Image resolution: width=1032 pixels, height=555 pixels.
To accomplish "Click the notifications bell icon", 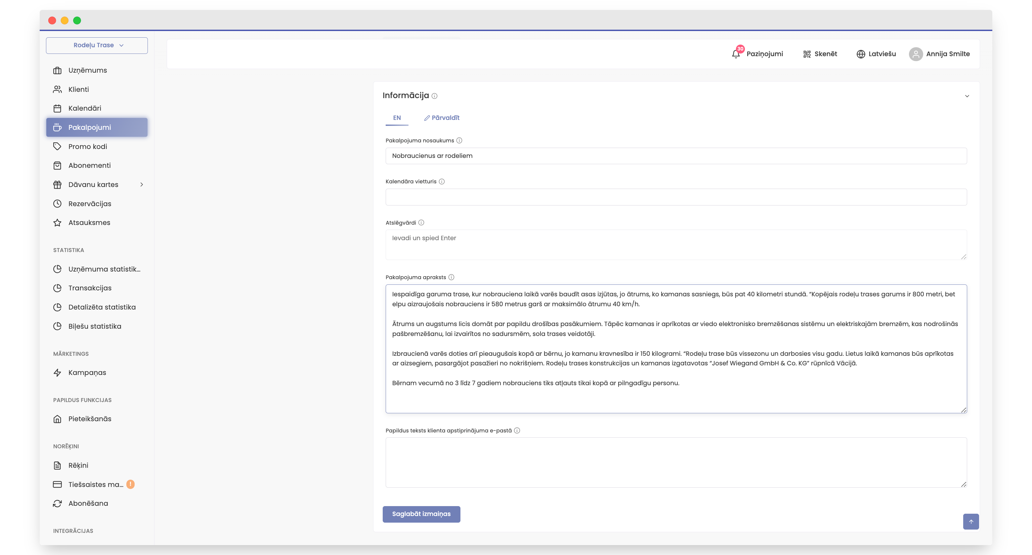I will [x=736, y=54].
